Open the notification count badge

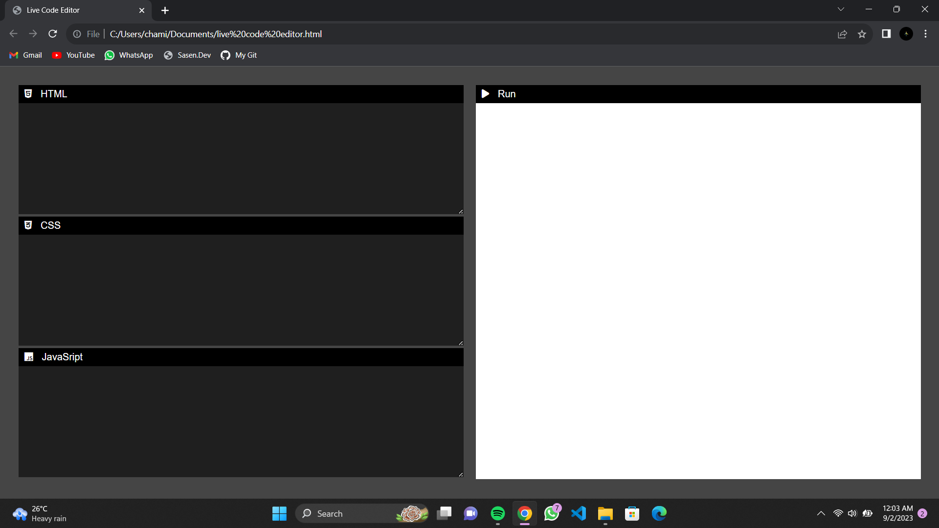[x=922, y=513]
